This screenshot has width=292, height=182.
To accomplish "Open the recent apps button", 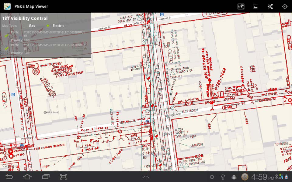I will pyautogui.click(x=46, y=177).
